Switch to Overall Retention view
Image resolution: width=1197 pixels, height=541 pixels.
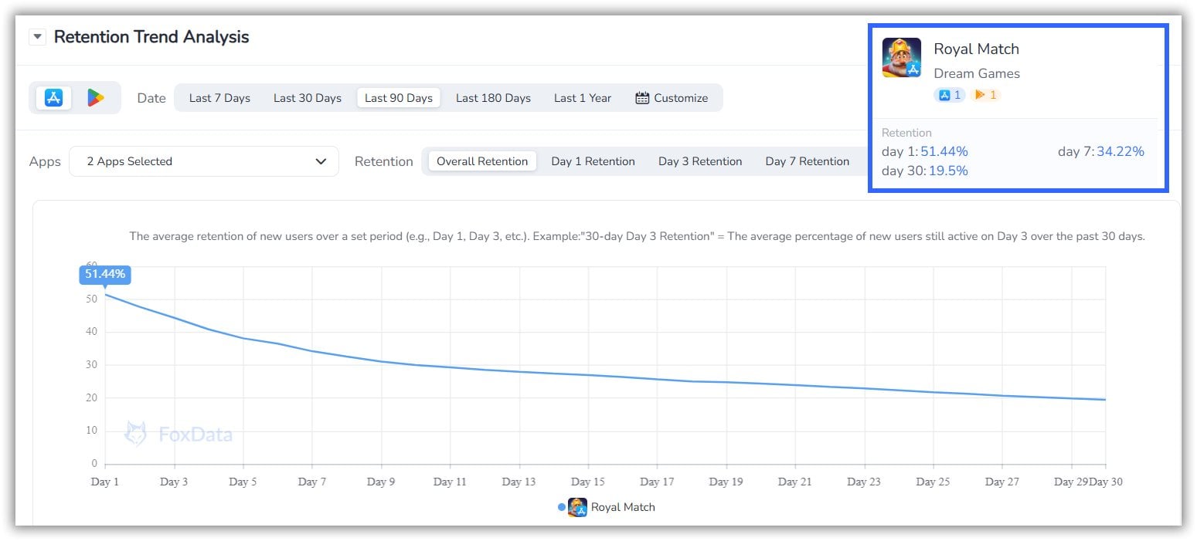pos(482,161)
